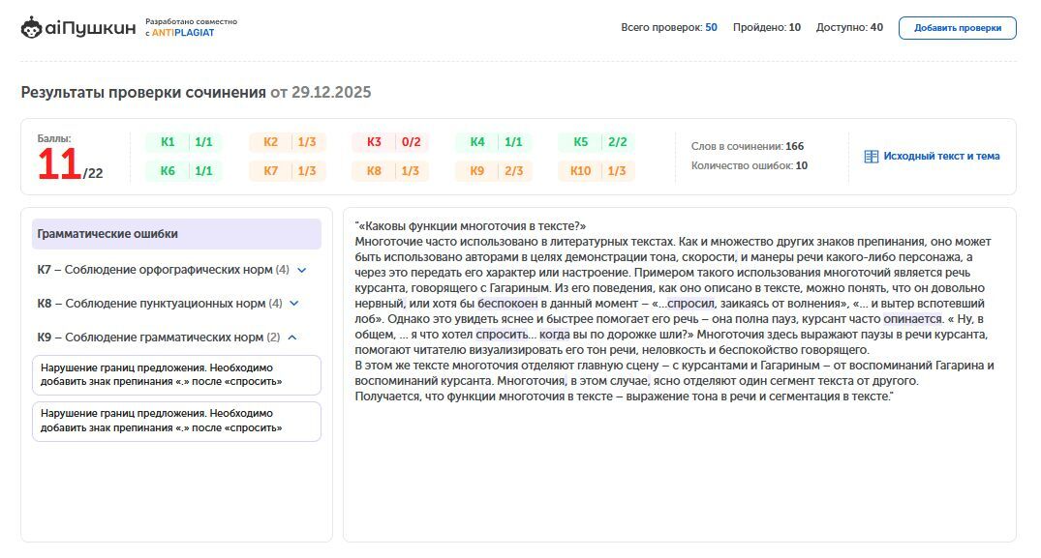Click highlighted word «беспокоен» in essay
This screenshot has height=558, width=1041.
click(507, 304)
